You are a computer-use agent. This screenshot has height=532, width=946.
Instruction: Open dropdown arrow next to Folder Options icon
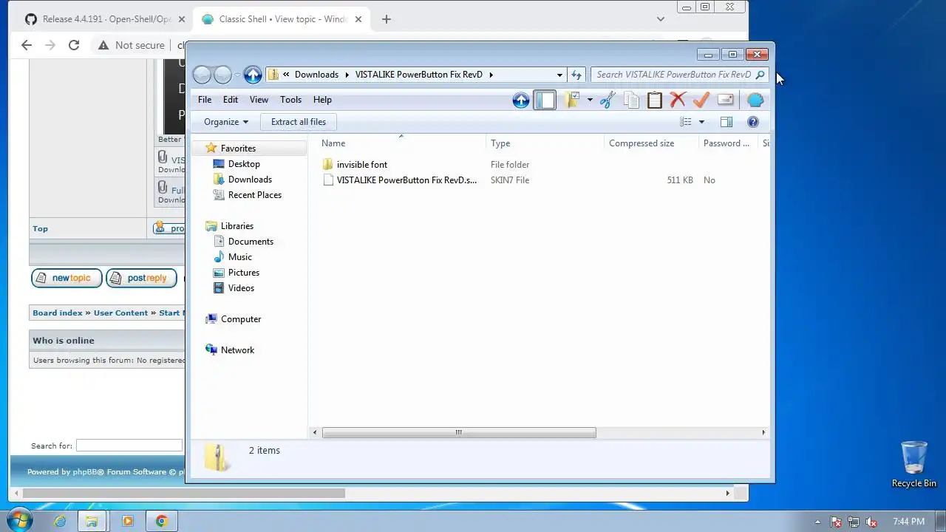coord(590,100)
